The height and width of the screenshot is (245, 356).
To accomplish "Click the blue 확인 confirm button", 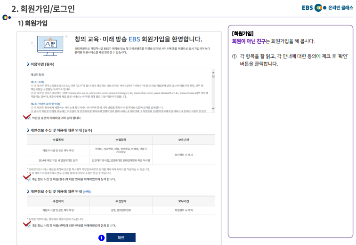I will [121, 237].
